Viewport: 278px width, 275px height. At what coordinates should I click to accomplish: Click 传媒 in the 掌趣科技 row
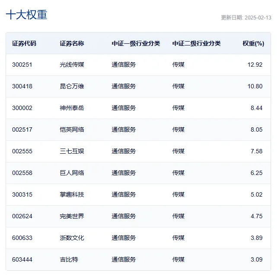coord(179,195)
